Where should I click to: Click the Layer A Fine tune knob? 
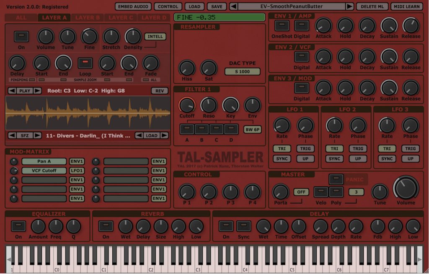(90, 37)
